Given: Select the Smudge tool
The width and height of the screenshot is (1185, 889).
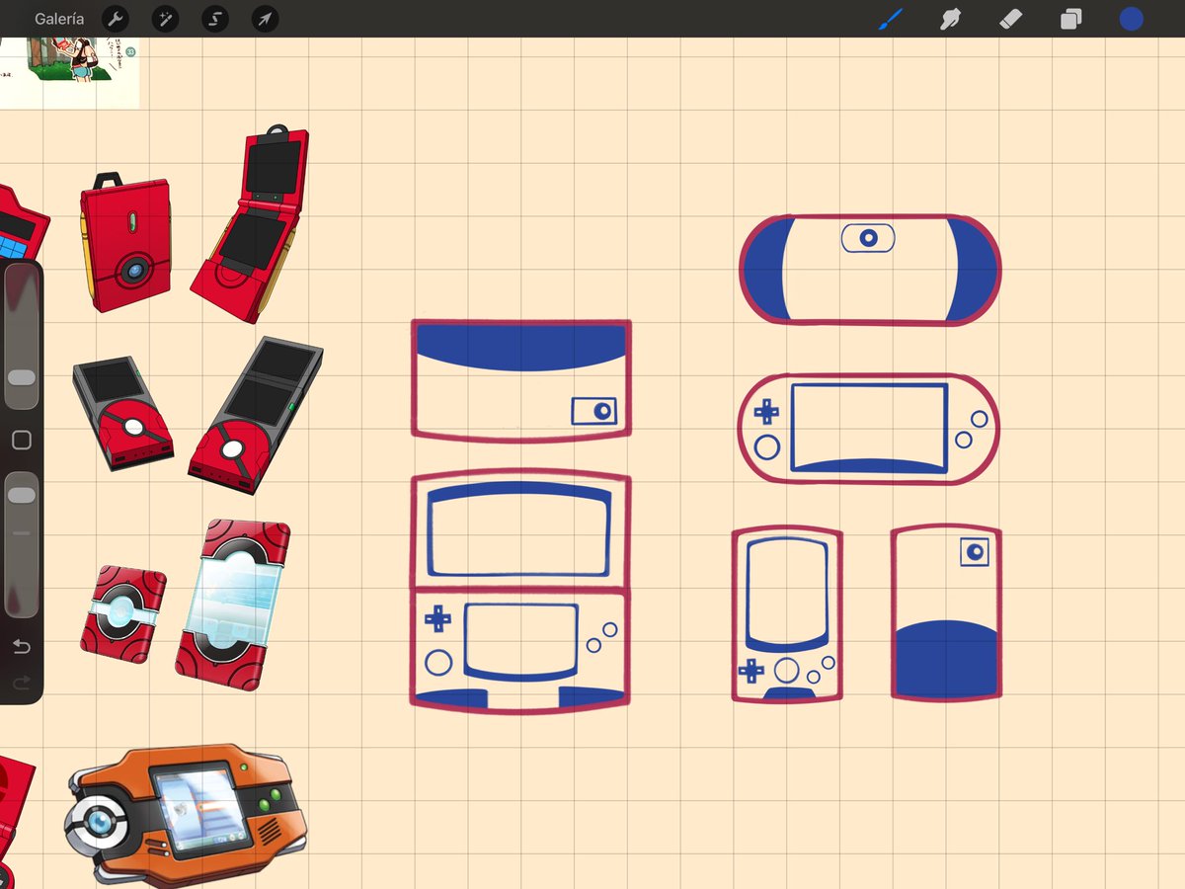Looking at the screenshot, I should pos(950,19).
